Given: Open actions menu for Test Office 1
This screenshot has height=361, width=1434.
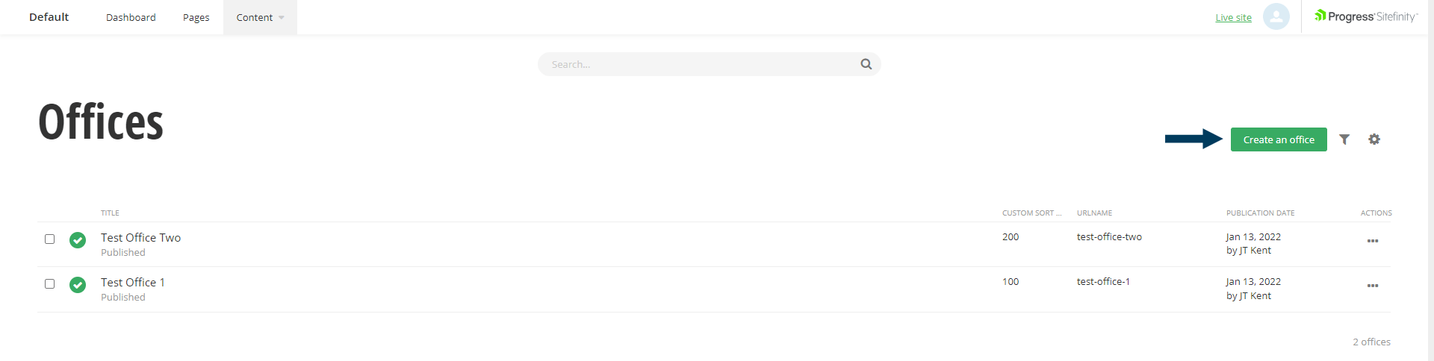Looking at the screenshot, I should [1373, 286].
